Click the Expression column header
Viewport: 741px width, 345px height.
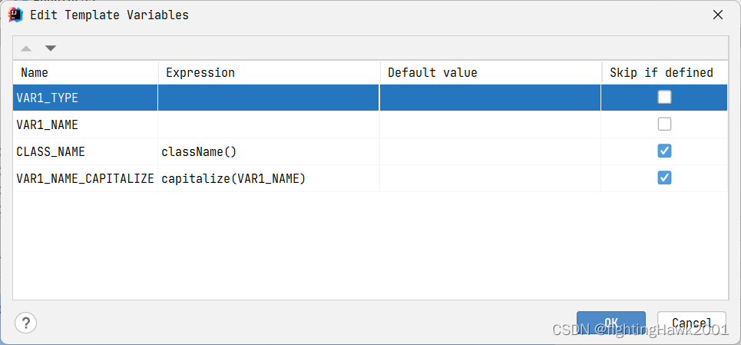pyautogui.click(x=269, y=73)
